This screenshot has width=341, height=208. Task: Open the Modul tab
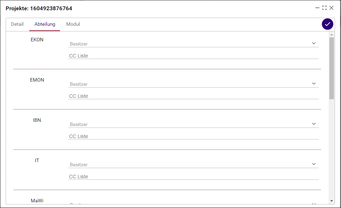(x=73, y=24)
